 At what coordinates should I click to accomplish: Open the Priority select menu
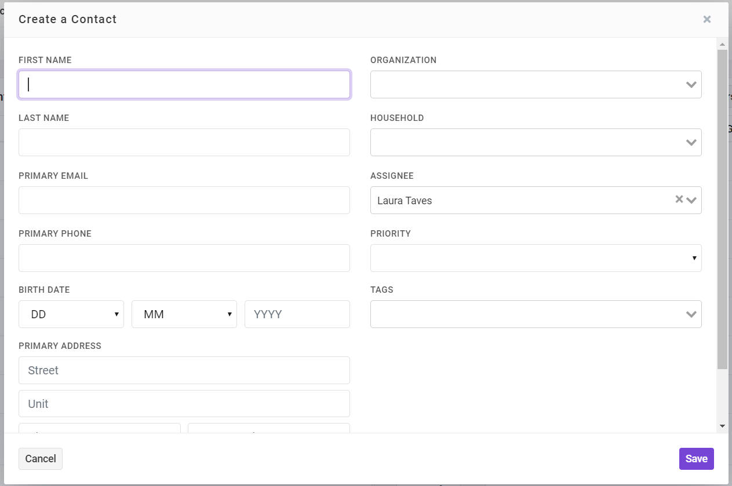point(536,258)
